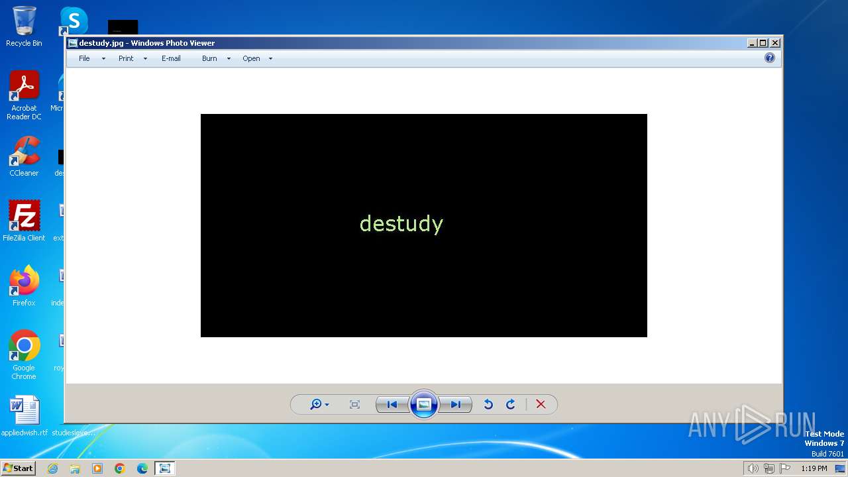Select the Google Chrome desktop icon
Image resolution: width=848 pixels, height=477 pixels.
tap(24, 354)
